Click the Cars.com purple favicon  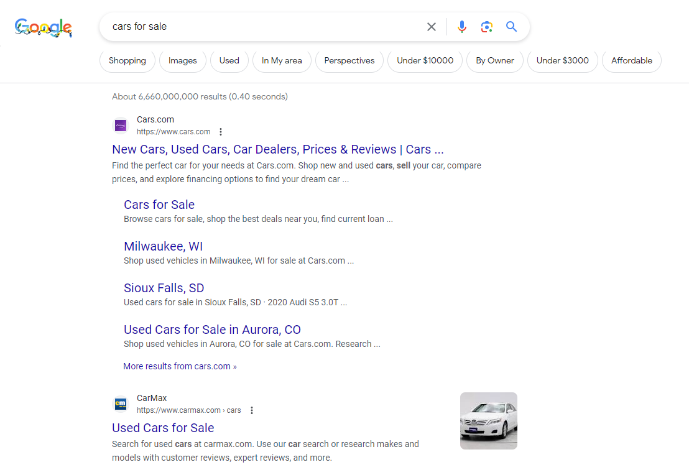pos(121,126)
